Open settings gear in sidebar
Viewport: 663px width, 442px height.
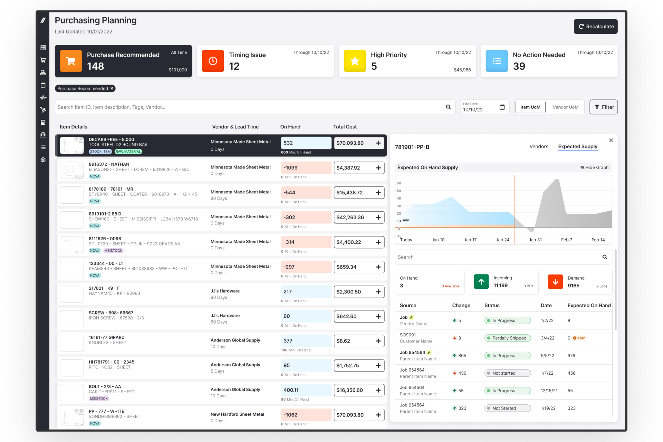[43, 160]
